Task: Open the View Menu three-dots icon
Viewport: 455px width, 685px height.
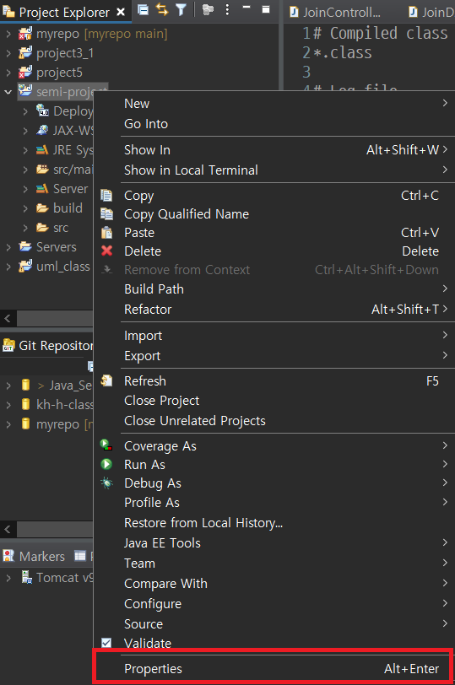Action: pos(227,9)
